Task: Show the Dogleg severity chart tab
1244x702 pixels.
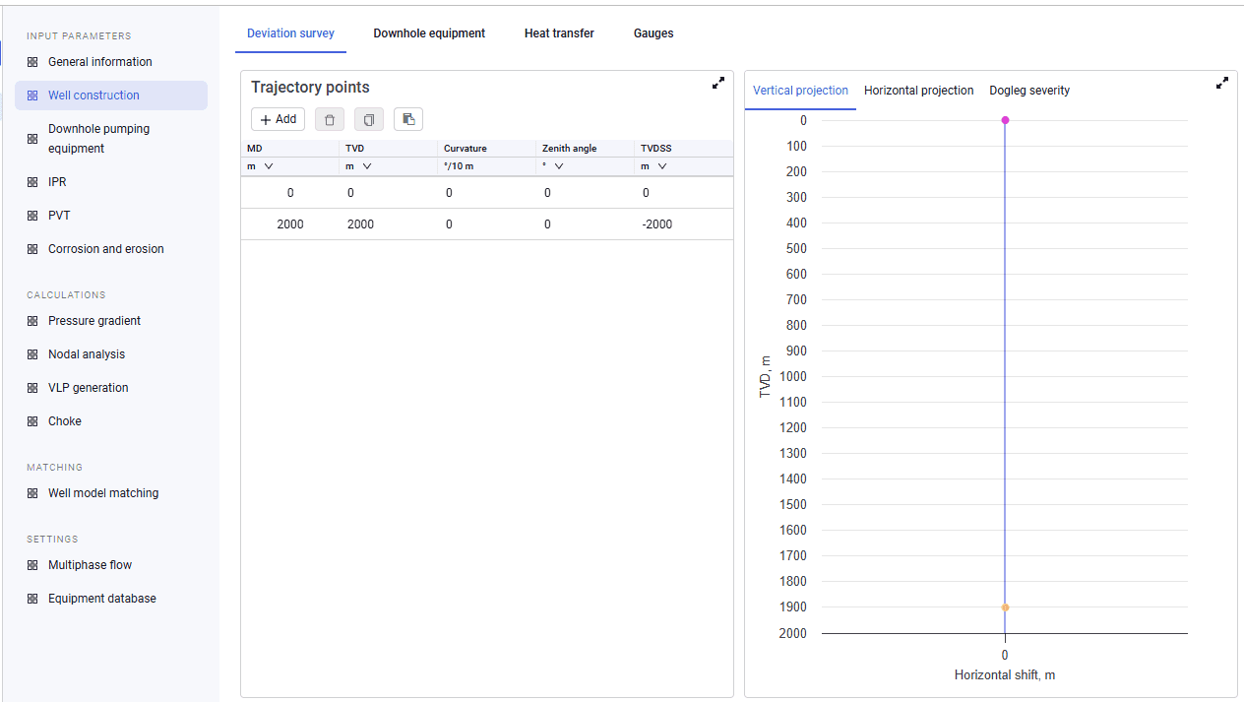Action: coord(1029,91)
